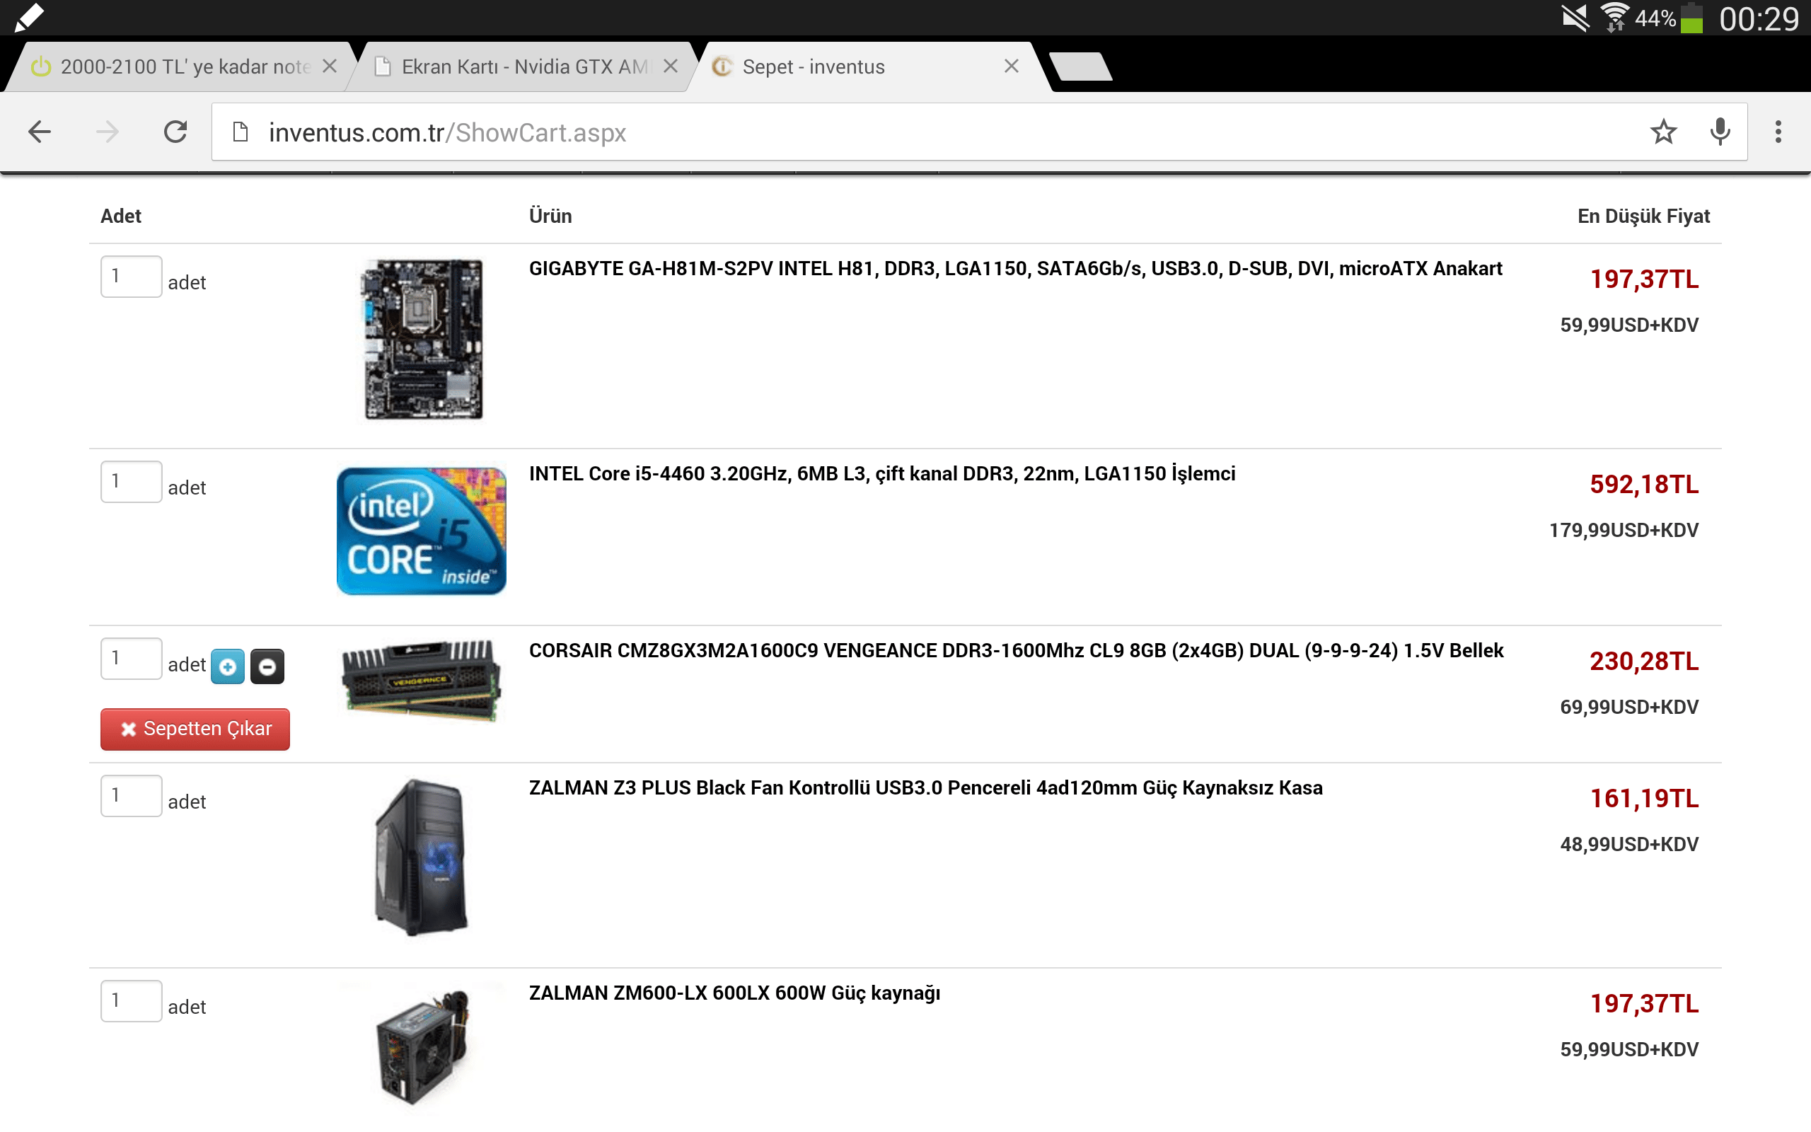The height and width of the screenshot is (1132, 1811).
Task: Click the Zalman Z3 Plus case thumbnail
Action: coord(422,857)
